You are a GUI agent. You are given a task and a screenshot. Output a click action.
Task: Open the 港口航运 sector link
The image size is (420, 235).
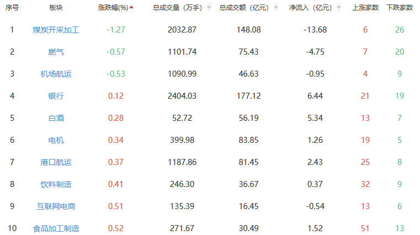(56, 162)
